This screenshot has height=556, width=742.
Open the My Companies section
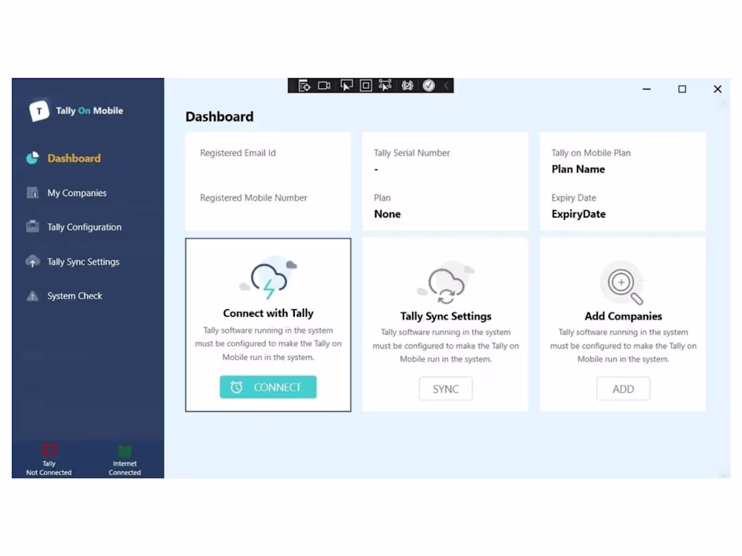click(x=76, y=193)
